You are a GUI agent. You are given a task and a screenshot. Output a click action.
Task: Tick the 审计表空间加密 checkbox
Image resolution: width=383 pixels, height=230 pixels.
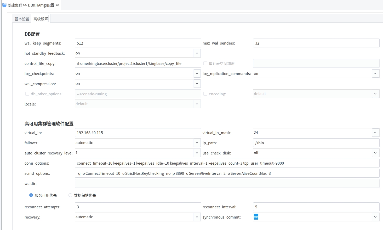tap(205, 63)
